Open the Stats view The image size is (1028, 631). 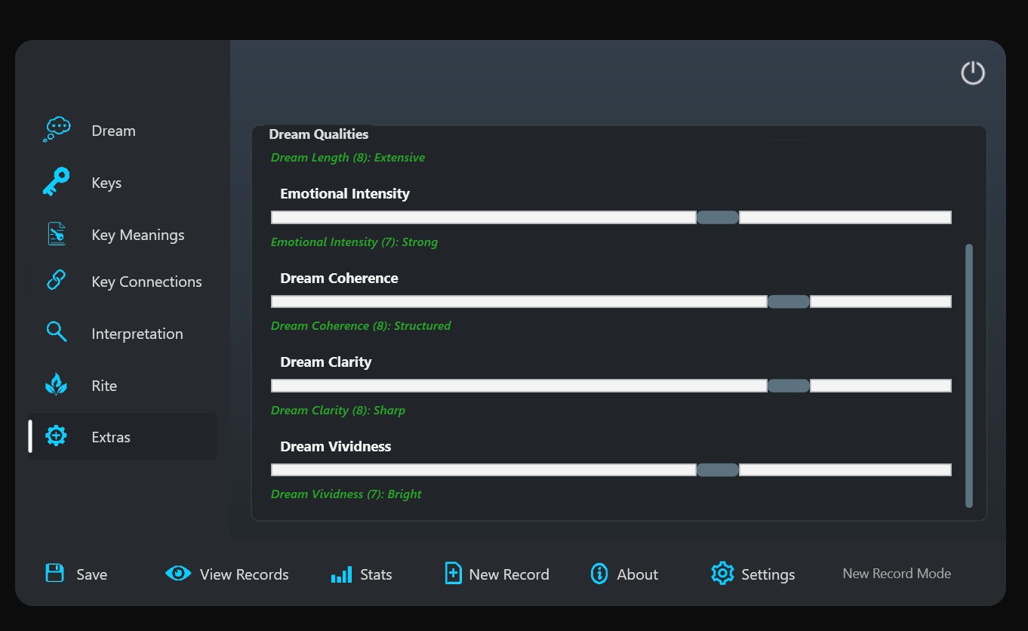click(376, 574)
